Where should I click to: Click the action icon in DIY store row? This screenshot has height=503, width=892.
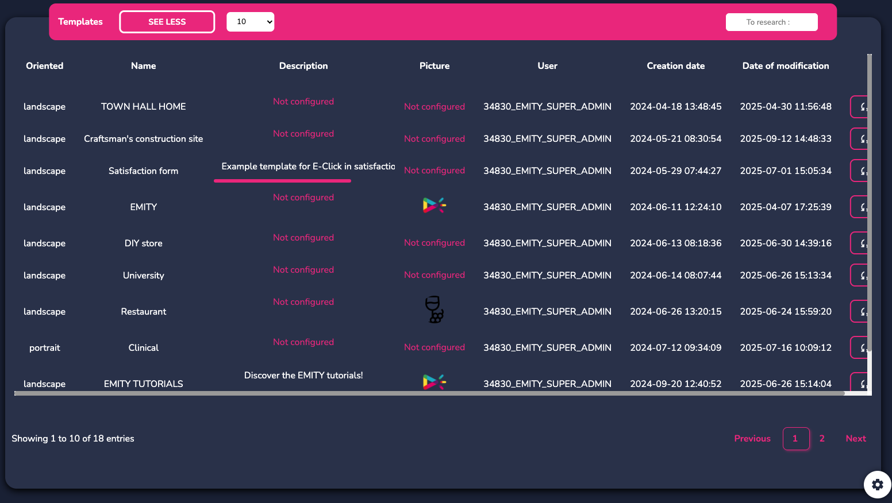pyautogui.click(x=861, y=243)
